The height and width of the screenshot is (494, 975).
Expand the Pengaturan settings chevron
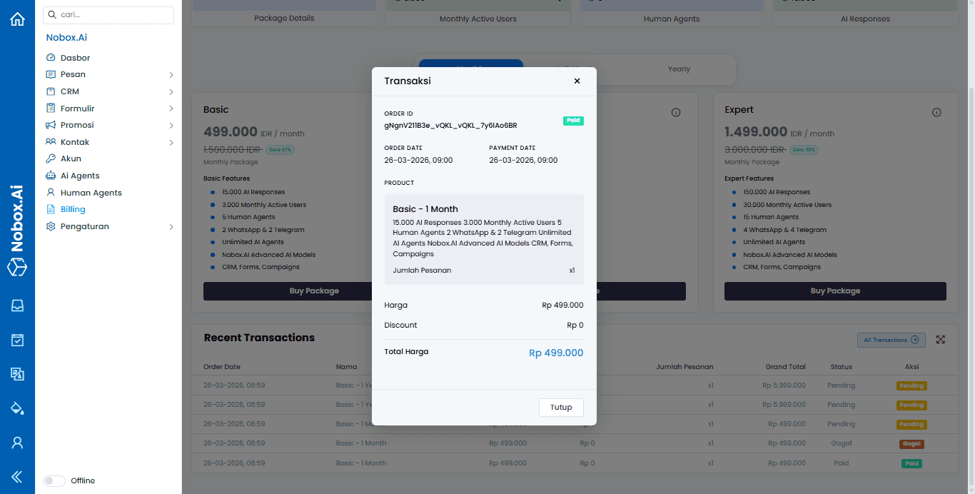point(171,227)
